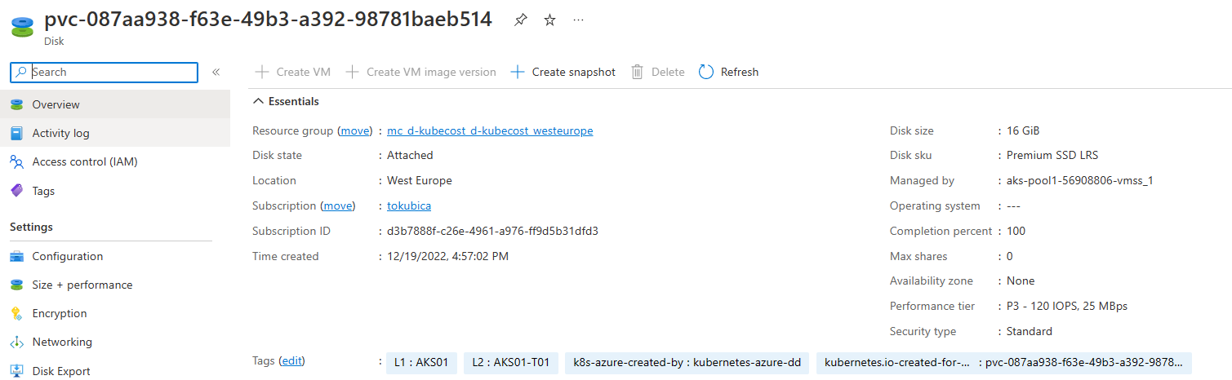The image size is (1232, 380).
Task: Mark the disk as a favorite
Action: (549, 20)
